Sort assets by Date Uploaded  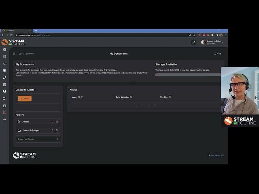coord(131,97)
